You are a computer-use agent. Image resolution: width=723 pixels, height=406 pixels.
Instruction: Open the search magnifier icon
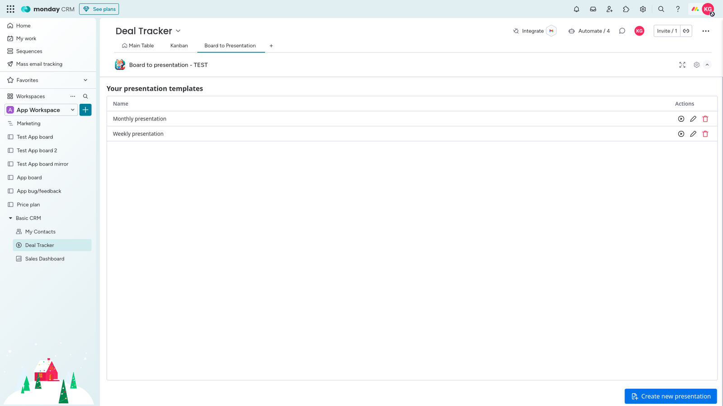pyautogui.click(x=661, y=9)
